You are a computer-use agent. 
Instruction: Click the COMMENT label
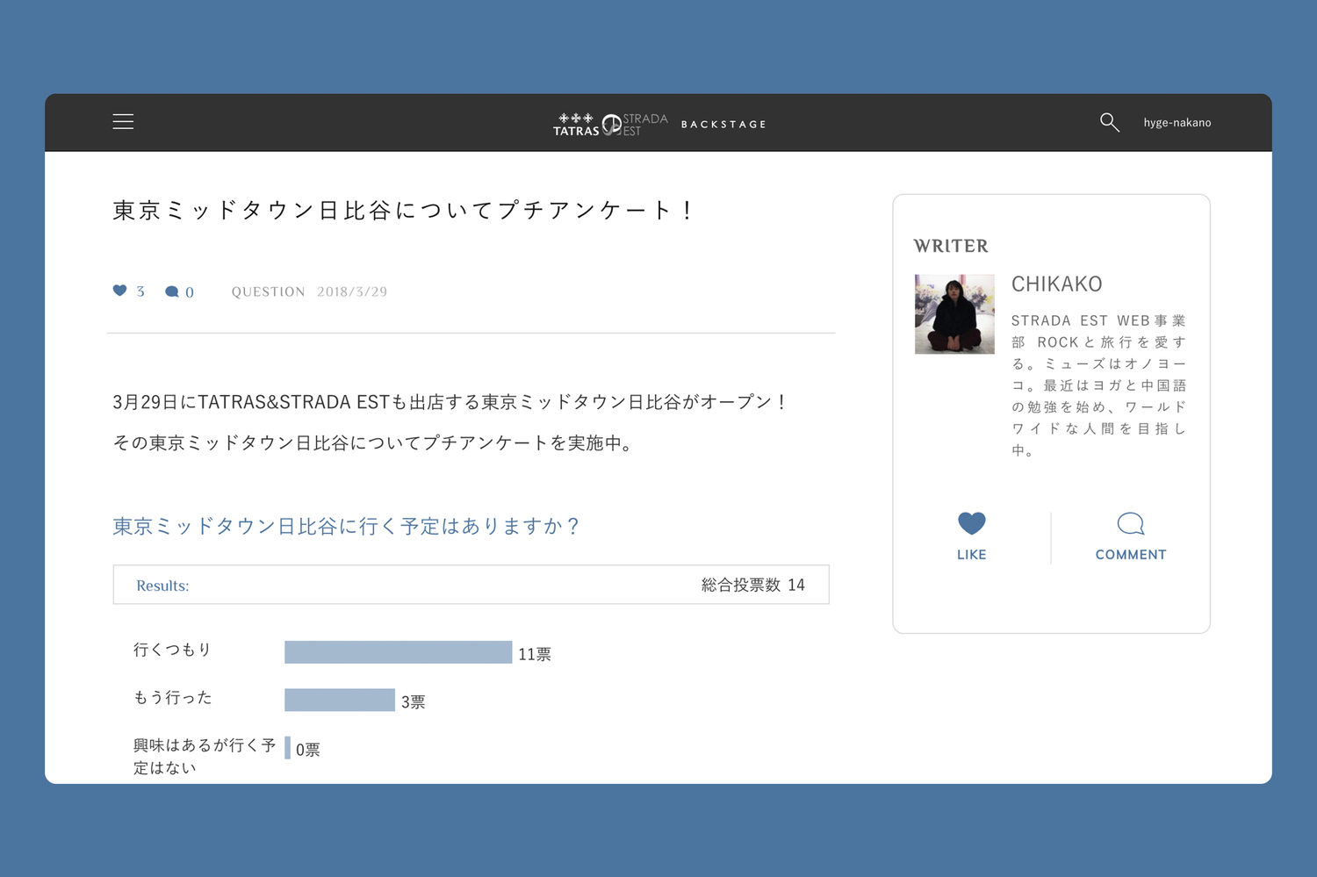1131,555
